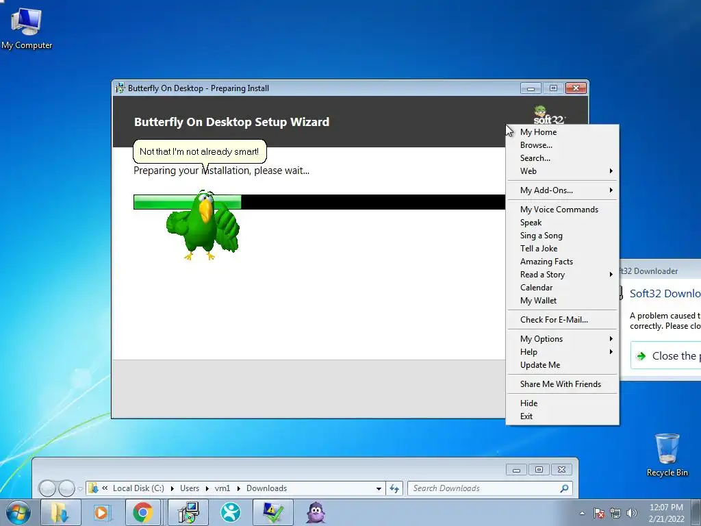Open recent locations dropdown beside nav buttons
The width and height of the screenshot is (701, 526).
pos(80,488)
